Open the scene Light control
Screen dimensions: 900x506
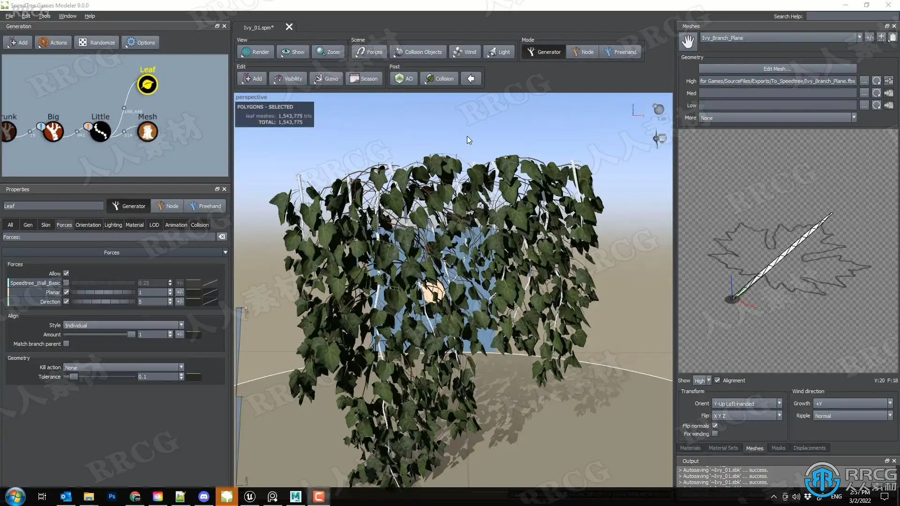point(499,52)
